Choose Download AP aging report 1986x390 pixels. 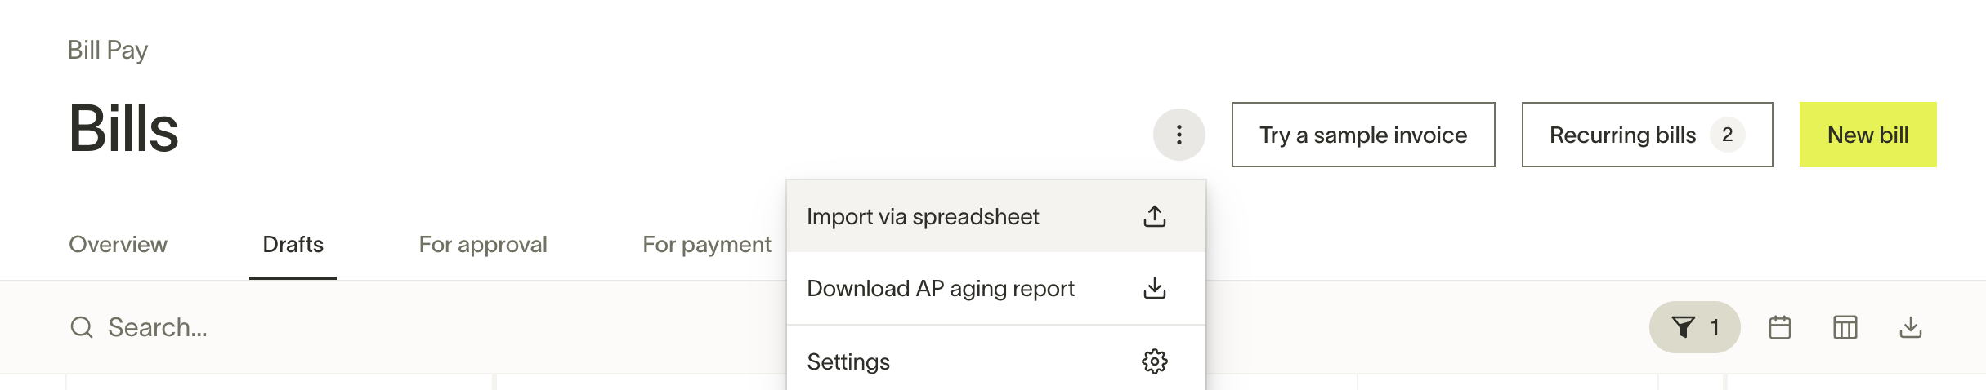click(995, 288)
